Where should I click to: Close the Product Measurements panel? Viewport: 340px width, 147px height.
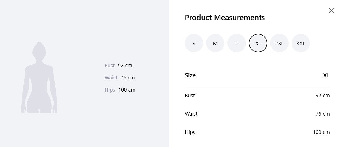tap(331, 11)
